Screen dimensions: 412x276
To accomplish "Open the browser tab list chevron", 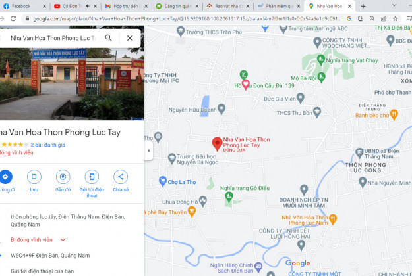I will coord(394,5).
